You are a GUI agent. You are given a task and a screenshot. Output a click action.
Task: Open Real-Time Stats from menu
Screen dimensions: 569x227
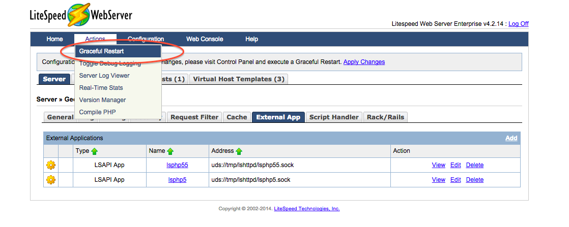pyautogui.click(x=118, y=88)
